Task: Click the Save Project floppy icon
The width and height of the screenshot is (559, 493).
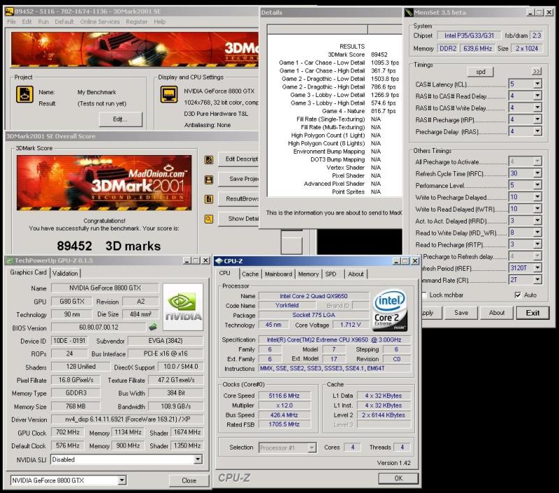Action: [x=208, y=179]
